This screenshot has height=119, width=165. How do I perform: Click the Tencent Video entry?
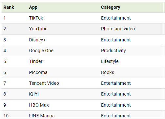(44, 83)
